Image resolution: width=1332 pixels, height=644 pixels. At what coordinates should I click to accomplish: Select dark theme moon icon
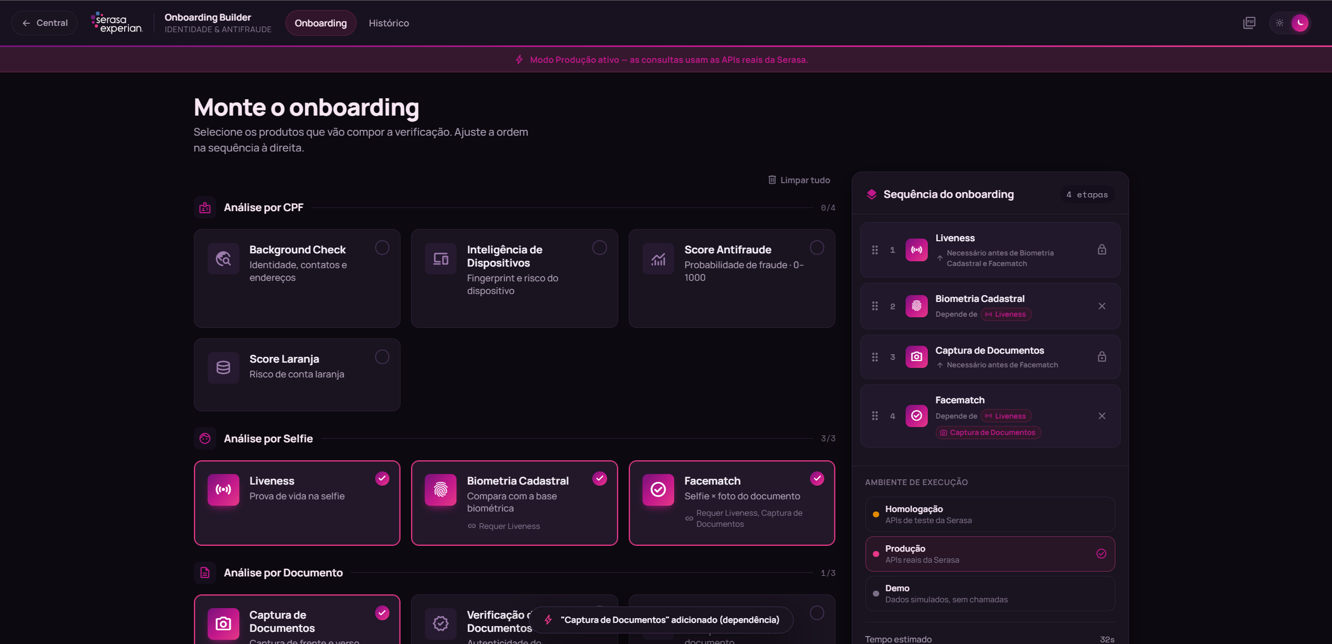[x=1300, y=23]
